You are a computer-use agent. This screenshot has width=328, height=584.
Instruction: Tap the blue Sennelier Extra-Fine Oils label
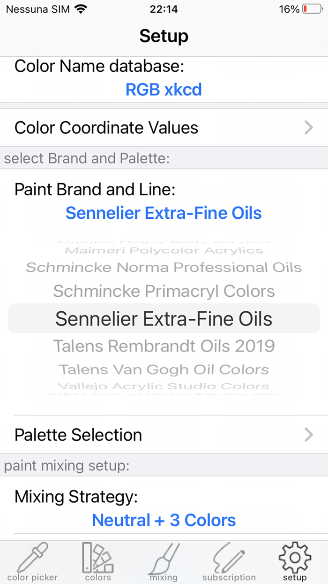[x=164, y=213]
